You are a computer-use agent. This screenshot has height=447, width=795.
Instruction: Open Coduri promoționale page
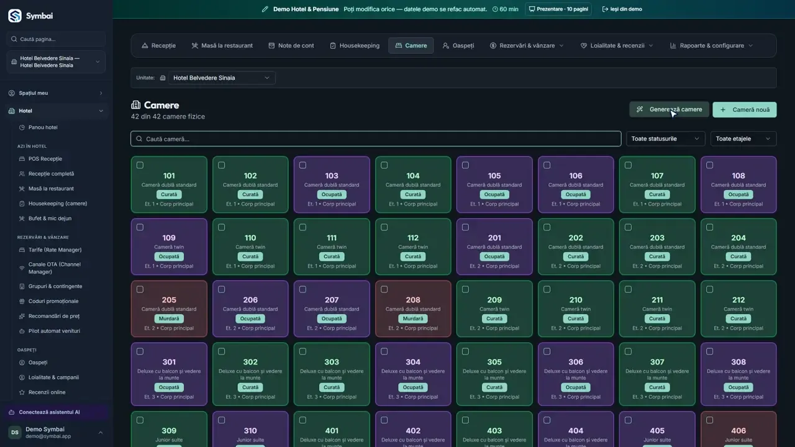53,301
